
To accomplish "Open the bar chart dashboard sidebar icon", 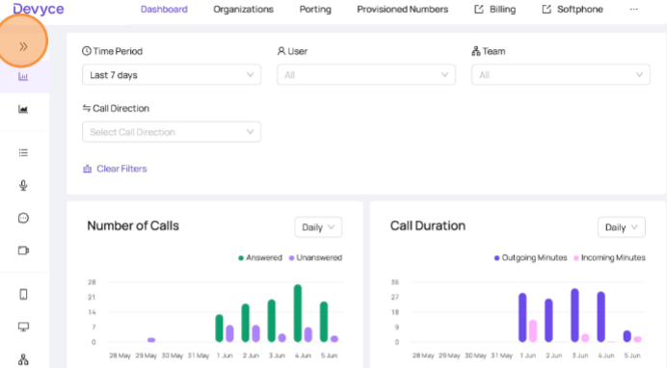I will click(23, 76).
